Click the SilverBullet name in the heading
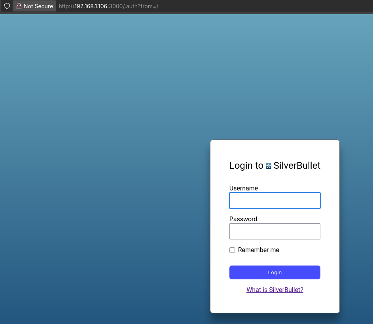The height and width of the screenshot is (324, 373). [297, 166]
